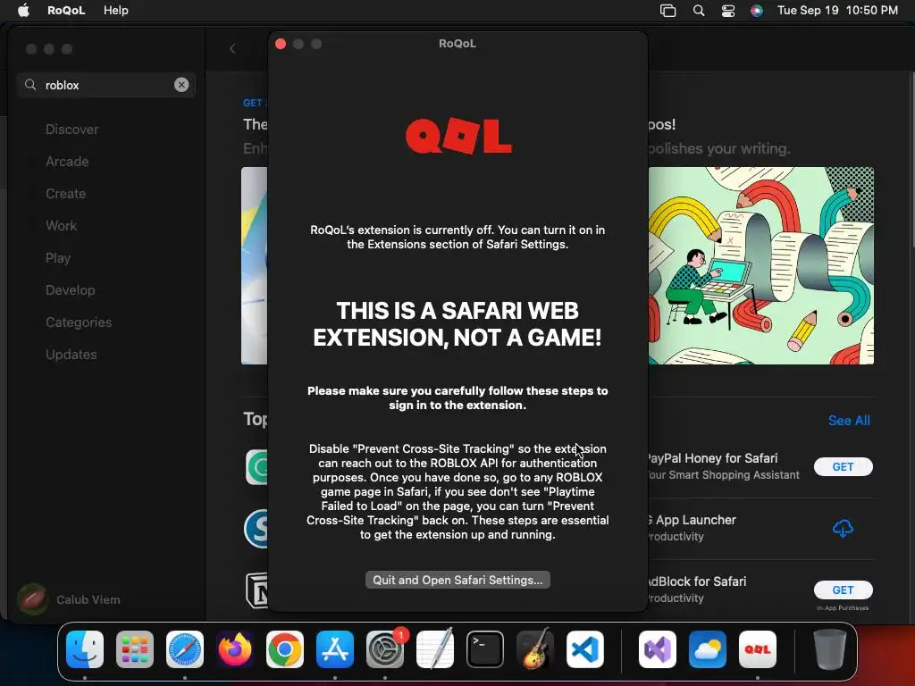
Task: Get PayPal Honey for Safari
Action: click(x=844, y=466)
